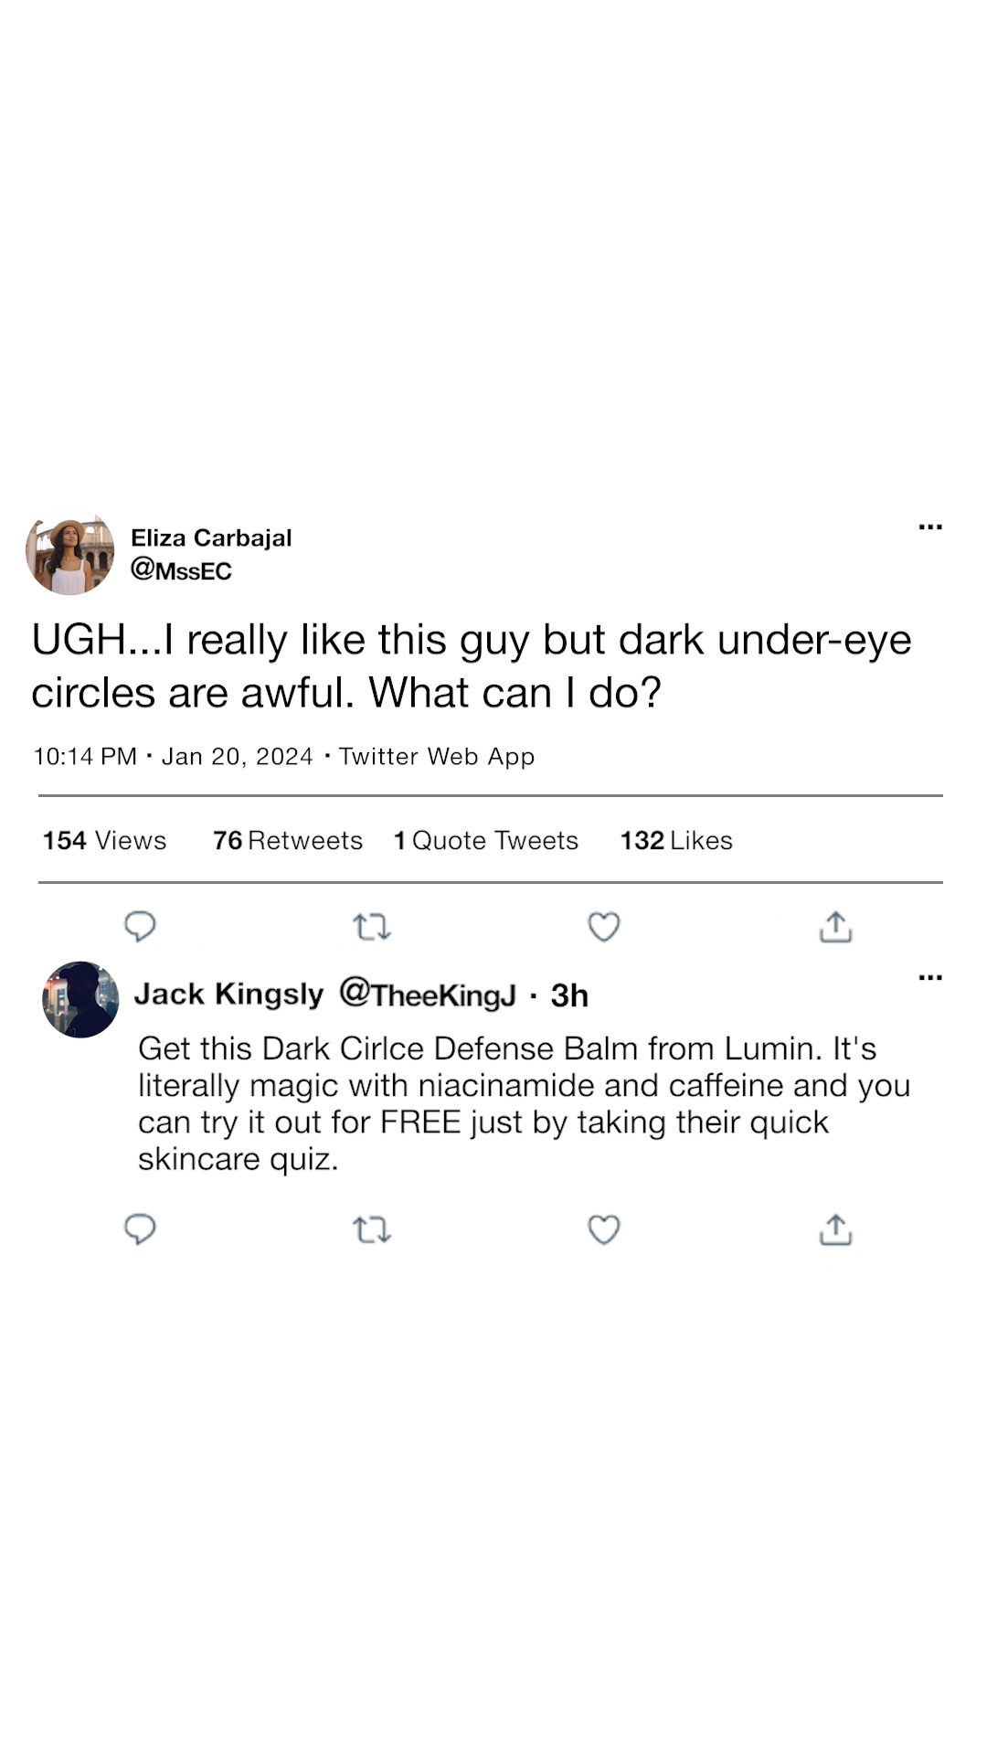
Task: Retweet Eliza Carbajal's tweet
Action: pos(372,928)
